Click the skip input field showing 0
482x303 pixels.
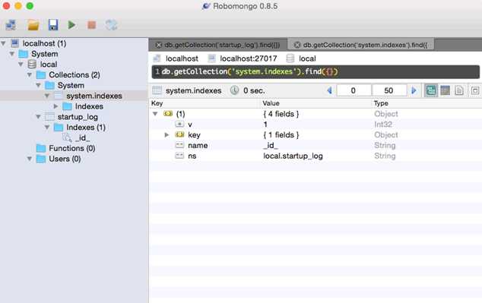(354, 90)
